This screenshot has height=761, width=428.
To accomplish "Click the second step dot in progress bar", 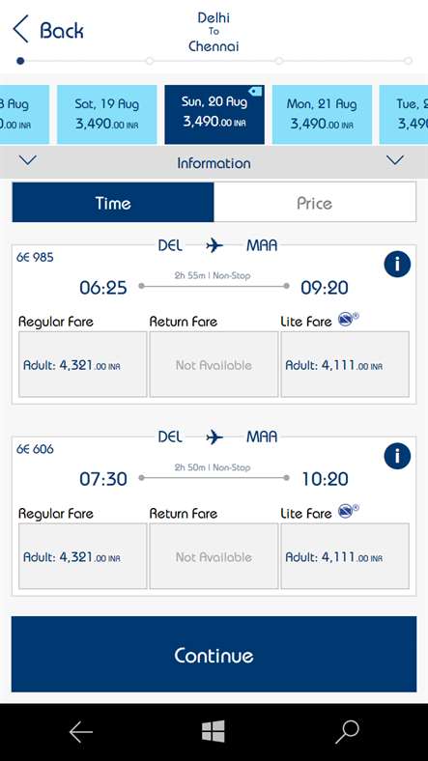I will click(x=150, y=61).
